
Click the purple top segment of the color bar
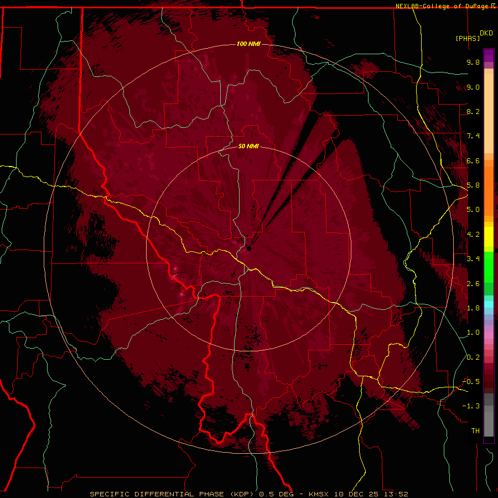pyautogui.click(x=489, y=55)
